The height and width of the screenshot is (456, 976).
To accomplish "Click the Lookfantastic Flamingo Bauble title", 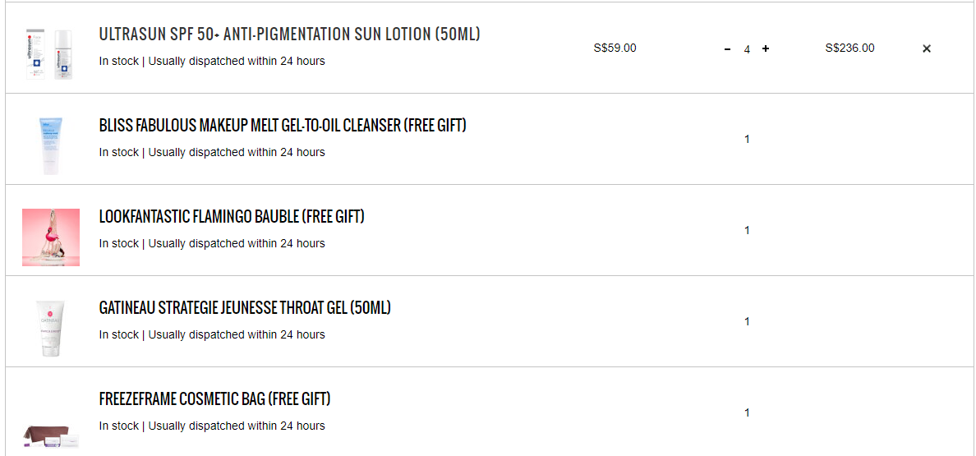I will coord(232,217).
